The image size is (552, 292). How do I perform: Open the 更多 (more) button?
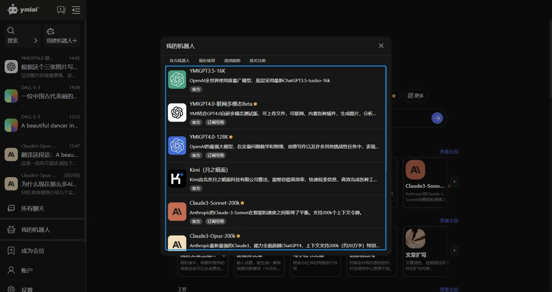(x=416, y=96)
